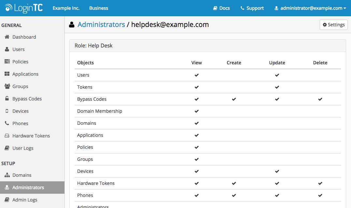Click the Bypass Codes row Create checkmark
Viewport: 351px width, 208px height.
click(234, 99)
